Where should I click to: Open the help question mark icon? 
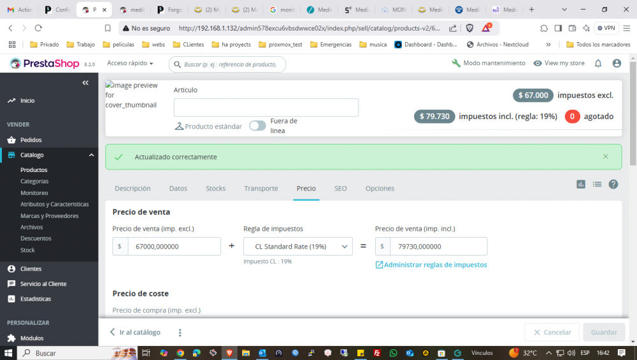pyautogui.click(x=613, y=184)
